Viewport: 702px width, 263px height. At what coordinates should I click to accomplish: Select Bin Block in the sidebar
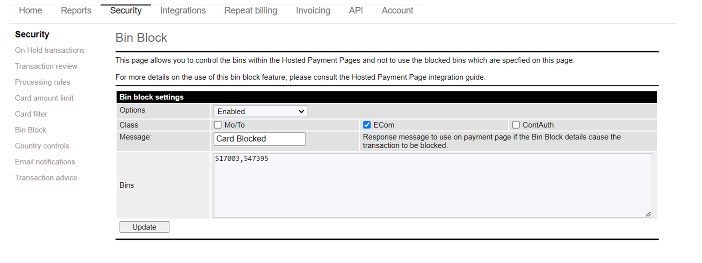pos(30,130)
